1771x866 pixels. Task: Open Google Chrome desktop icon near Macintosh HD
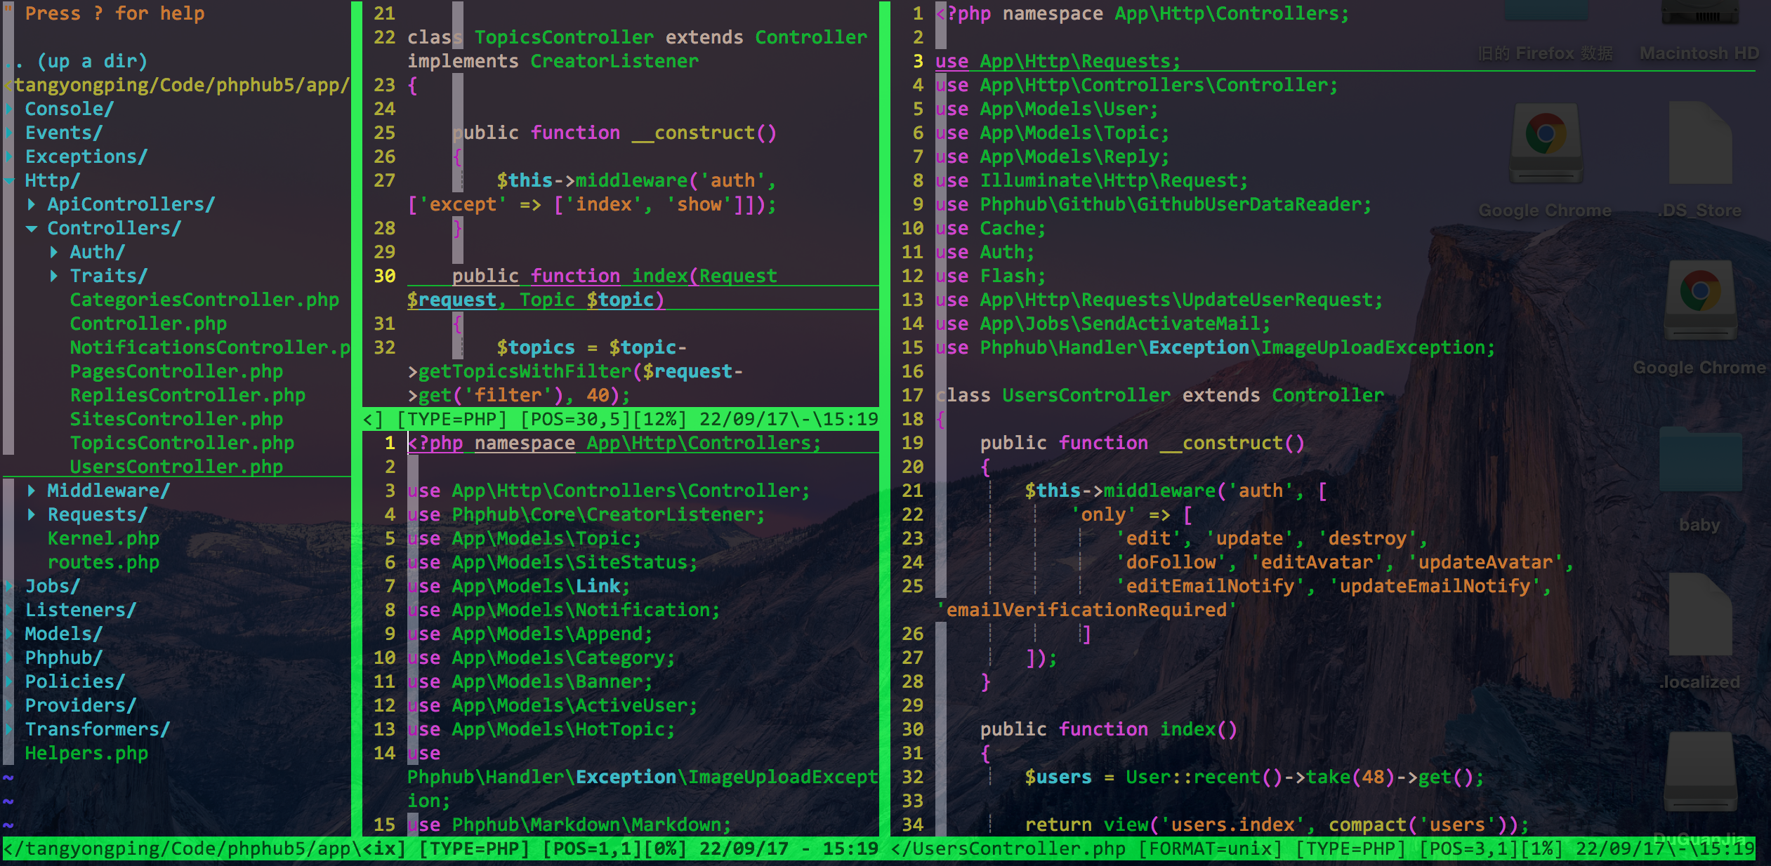point(1546,144)
